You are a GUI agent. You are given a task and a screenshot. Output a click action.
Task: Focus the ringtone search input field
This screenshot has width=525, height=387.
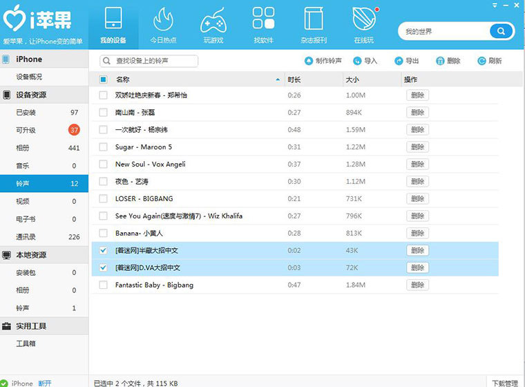149,61
